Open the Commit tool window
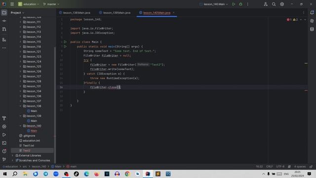 [x=4, y=21]
